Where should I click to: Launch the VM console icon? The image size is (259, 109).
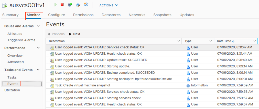click(x=70, y=5)
